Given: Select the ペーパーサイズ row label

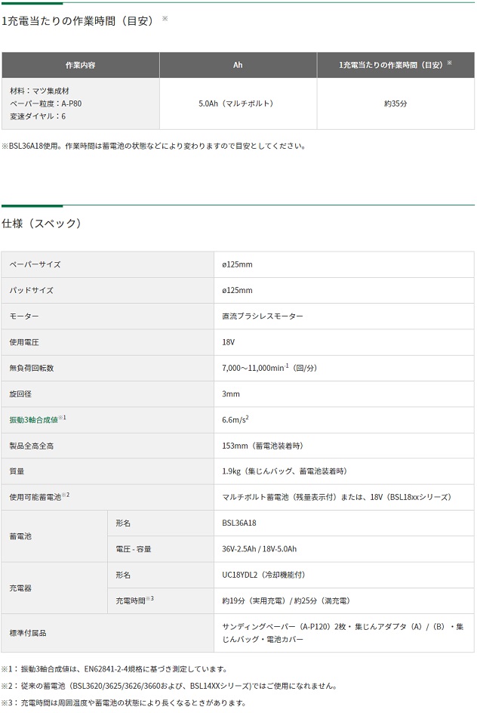Looking at the screenshot, I should click(x=35, y=264).
